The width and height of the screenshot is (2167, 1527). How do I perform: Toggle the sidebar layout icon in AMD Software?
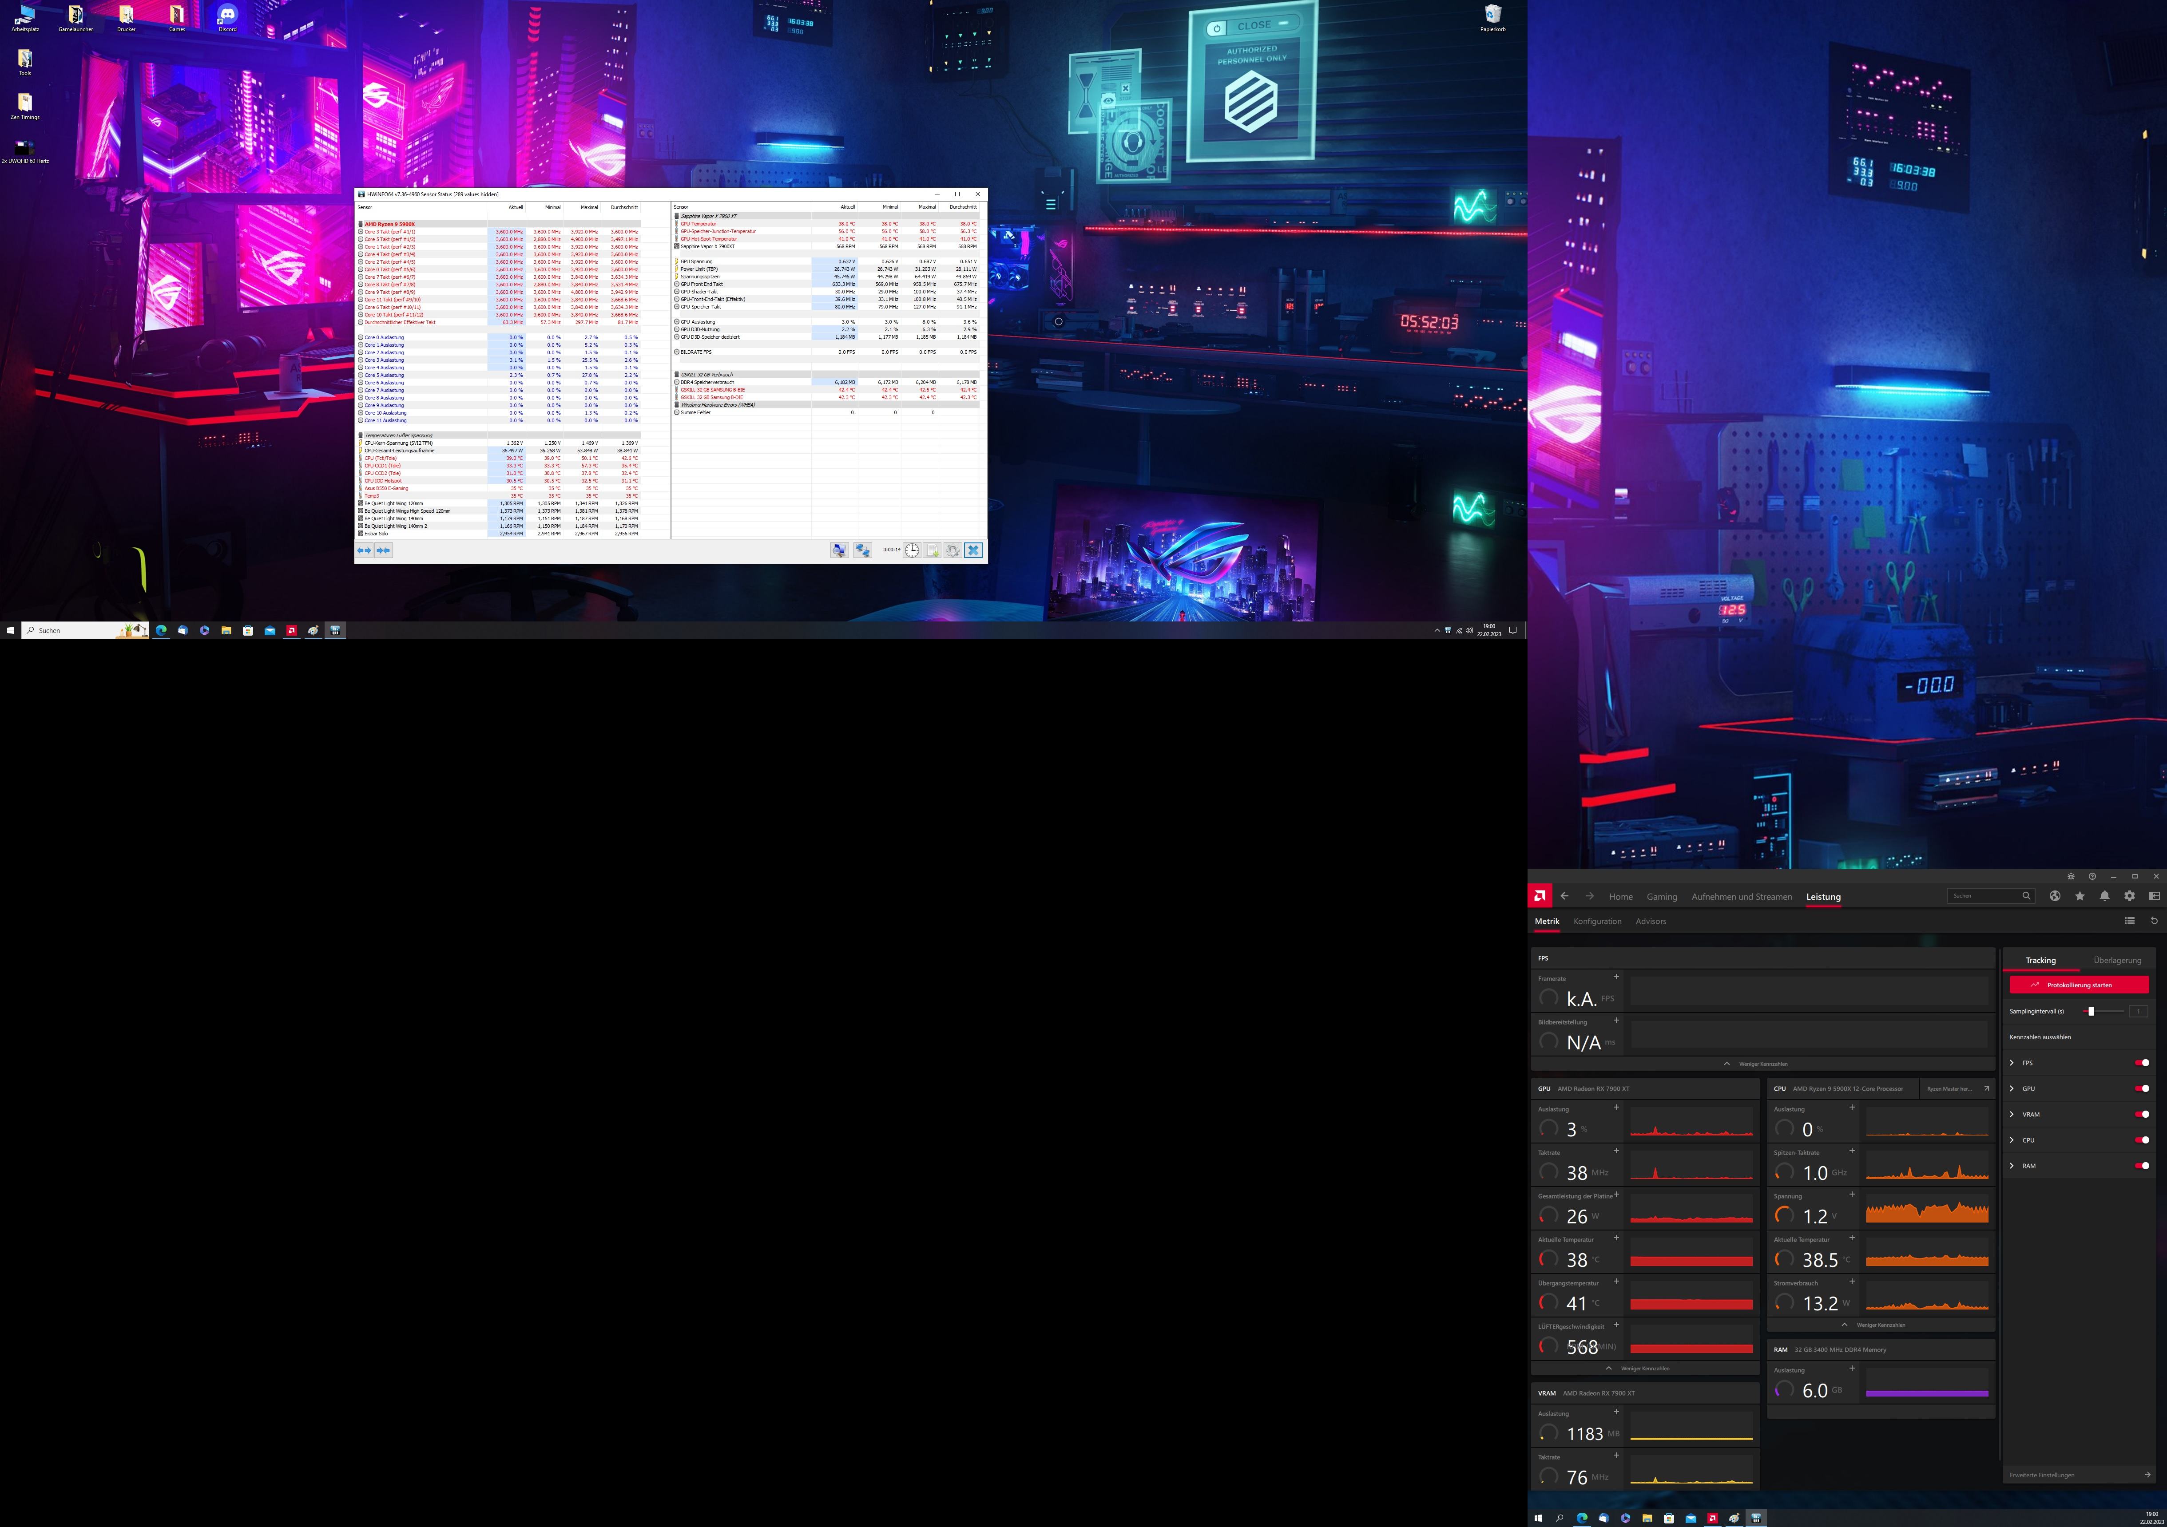(2154, 896)
